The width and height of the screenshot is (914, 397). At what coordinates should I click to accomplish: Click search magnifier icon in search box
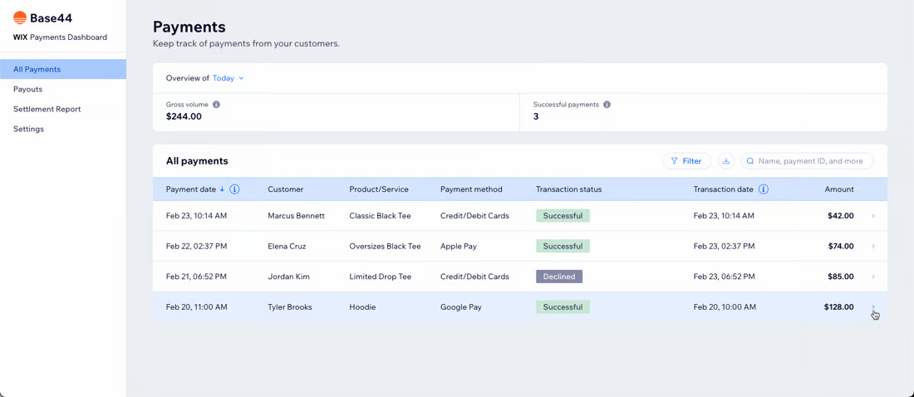coord(751,161)
